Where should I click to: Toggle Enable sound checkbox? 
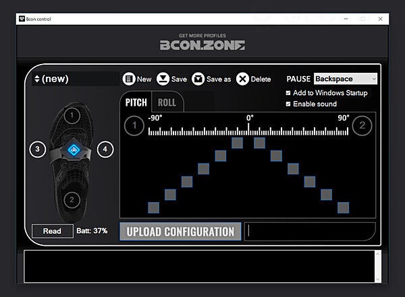pyautogui.click(x=289, y=104)
